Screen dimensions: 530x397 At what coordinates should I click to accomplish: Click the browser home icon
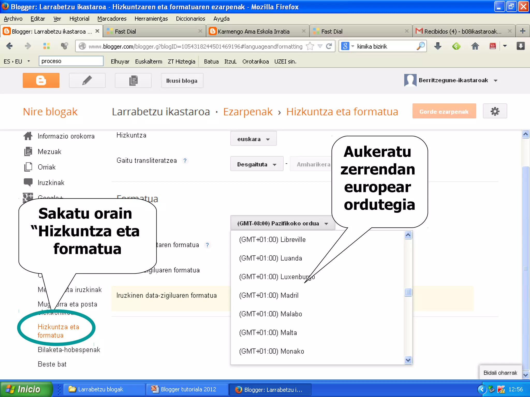475,46
